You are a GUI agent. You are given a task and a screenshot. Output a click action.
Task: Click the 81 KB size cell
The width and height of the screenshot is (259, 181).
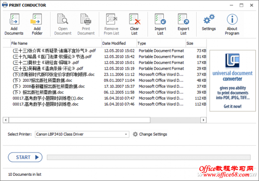point(201,56)
